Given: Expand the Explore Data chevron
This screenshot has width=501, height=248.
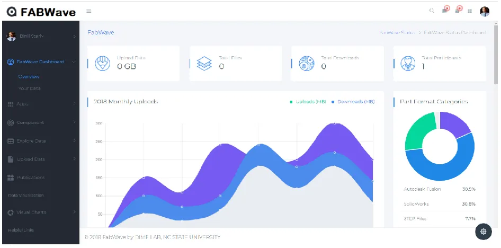Looking at the screenshot, I should tap(74, 140).
